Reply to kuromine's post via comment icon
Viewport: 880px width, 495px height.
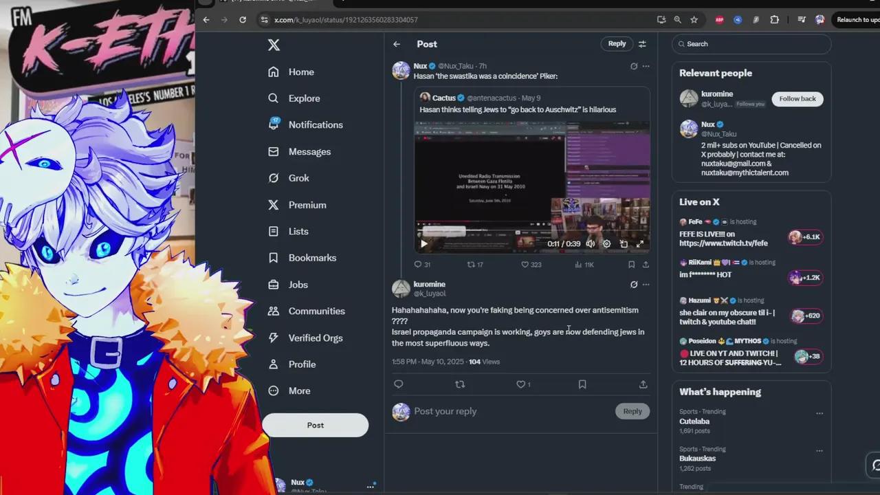399,384
